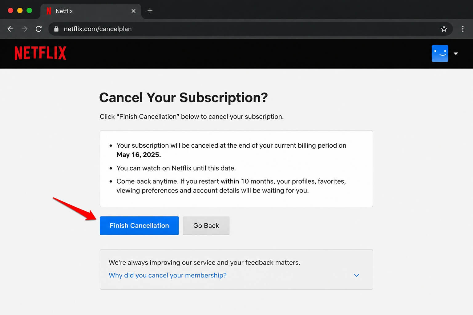Screen dimensions: 473x315
Task: Open a new browser tab
Action: [150, 11]
